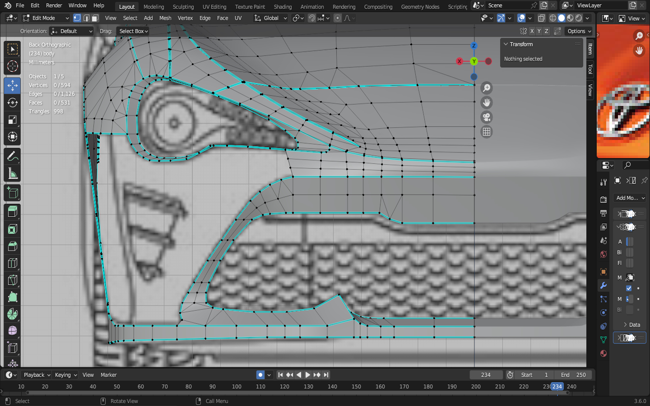Play the animation forward

pyautogui.click(x=308, y=375)
